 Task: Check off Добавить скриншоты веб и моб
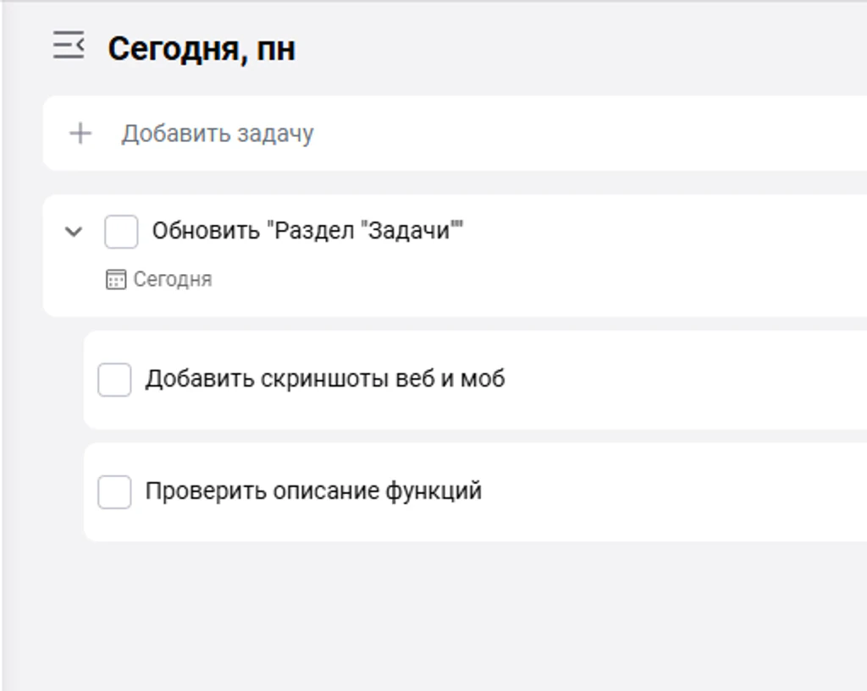click(x=114, y=380)
